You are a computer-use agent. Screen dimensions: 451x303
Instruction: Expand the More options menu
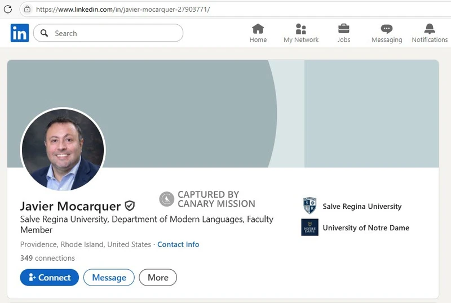coord(158,278)
